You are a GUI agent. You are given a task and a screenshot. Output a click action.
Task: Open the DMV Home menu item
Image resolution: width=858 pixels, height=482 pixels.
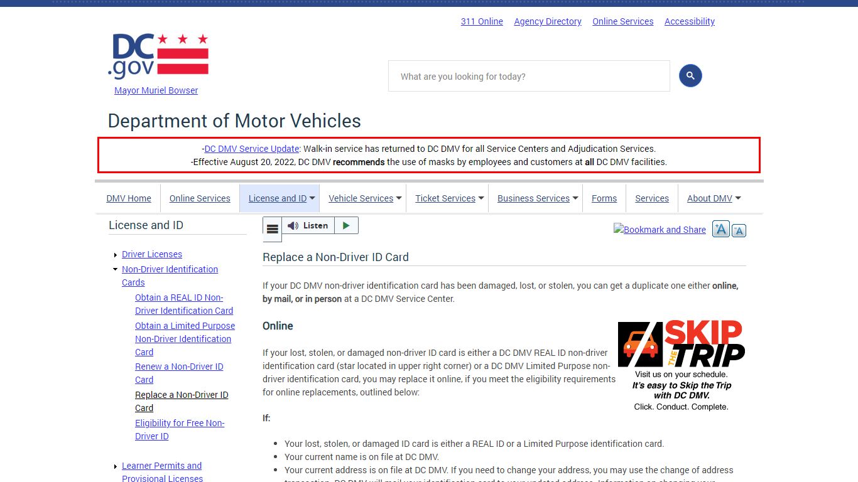point(129,198)
